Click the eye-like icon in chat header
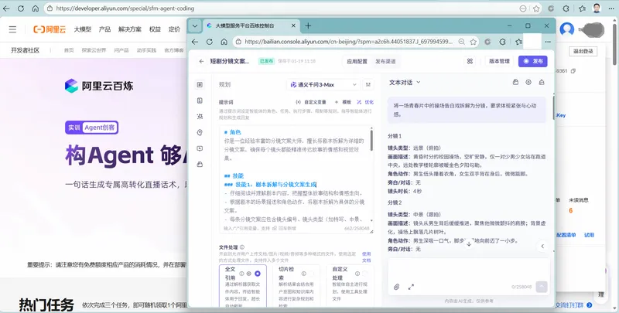The height and width of the screenshot is (313, 619). 528,82
